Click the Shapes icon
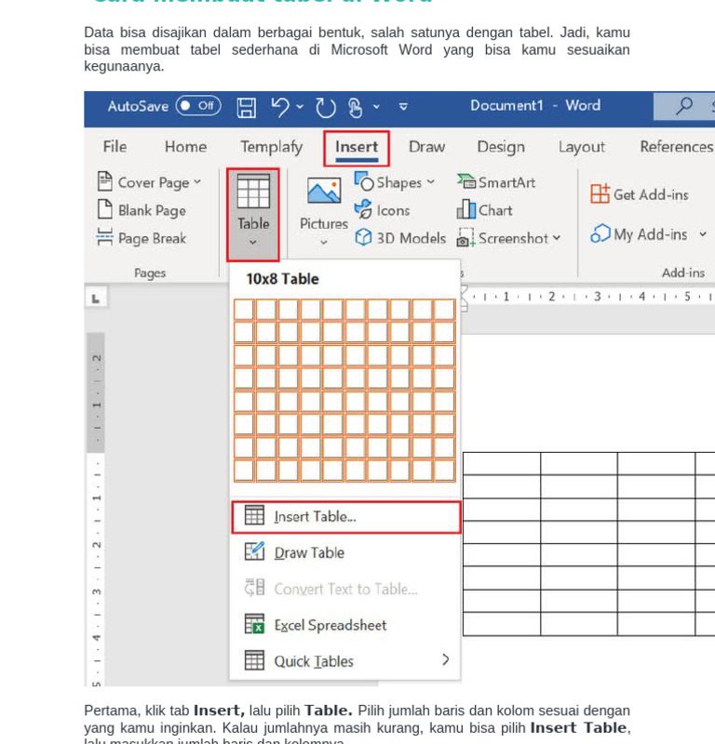715x744 pixels. point(364,181)
